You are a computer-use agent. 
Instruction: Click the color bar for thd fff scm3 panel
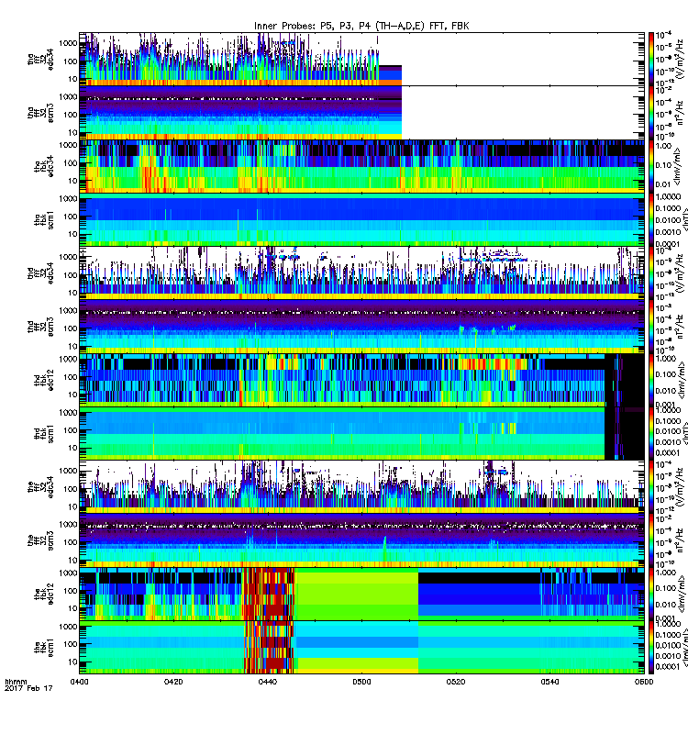[x=651, y=327]
